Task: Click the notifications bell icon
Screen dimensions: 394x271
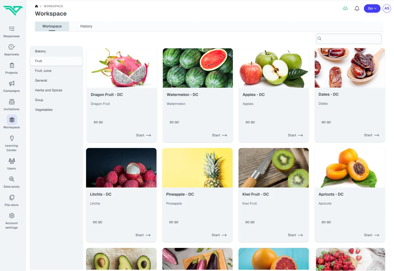Action: click(x=357, y=8)
